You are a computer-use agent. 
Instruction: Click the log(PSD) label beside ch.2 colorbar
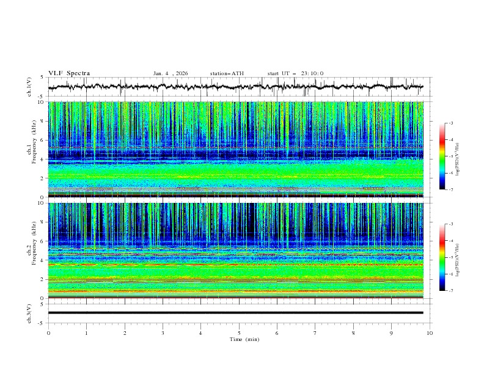[458, 260]
